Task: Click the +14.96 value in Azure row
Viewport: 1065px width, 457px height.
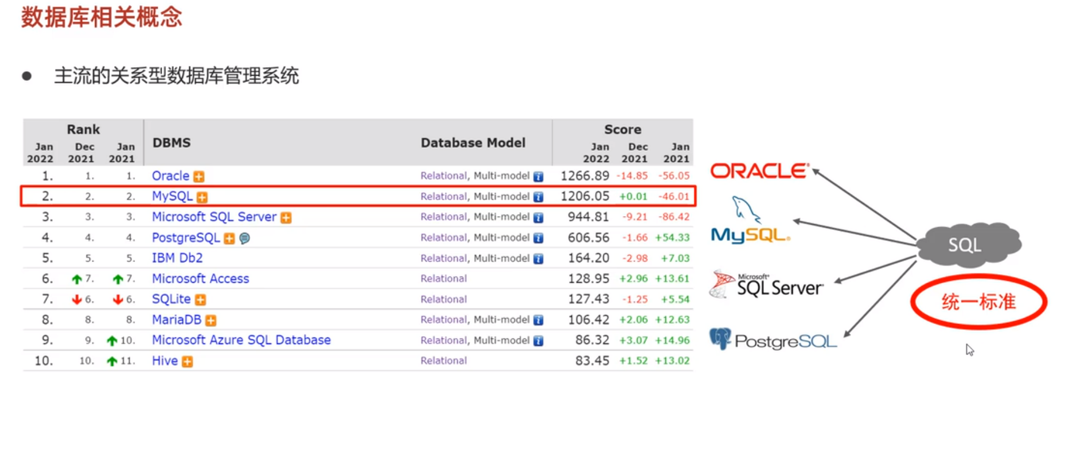Action: (x=672, y=341)
